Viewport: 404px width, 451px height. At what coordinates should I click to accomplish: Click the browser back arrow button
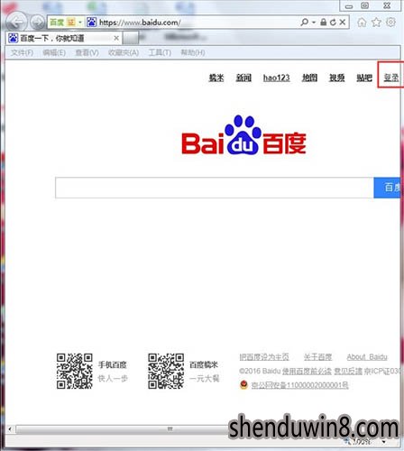coord(16,22)
